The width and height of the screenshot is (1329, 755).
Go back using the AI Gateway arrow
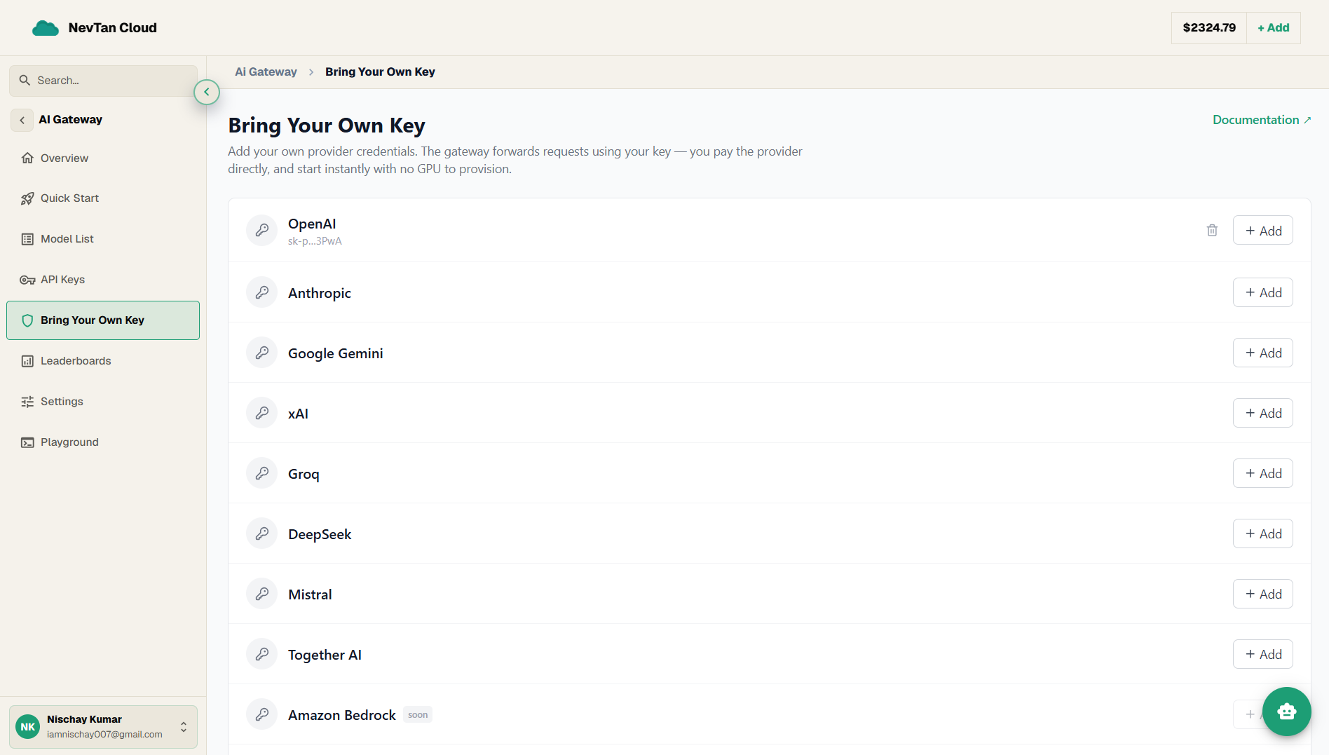22,120
